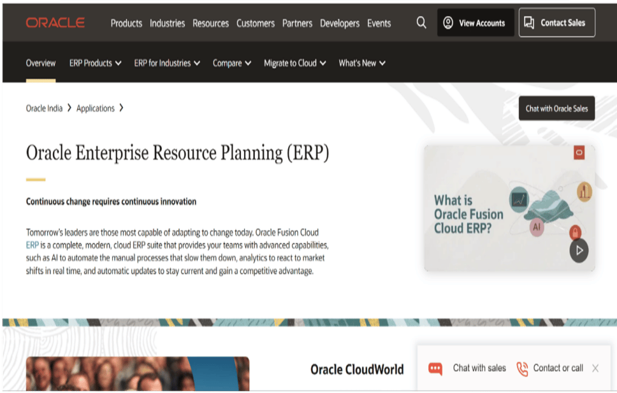Go to Applications breadcrumb link
This screenshot has width=617, height=393.
tap(95, 108)
